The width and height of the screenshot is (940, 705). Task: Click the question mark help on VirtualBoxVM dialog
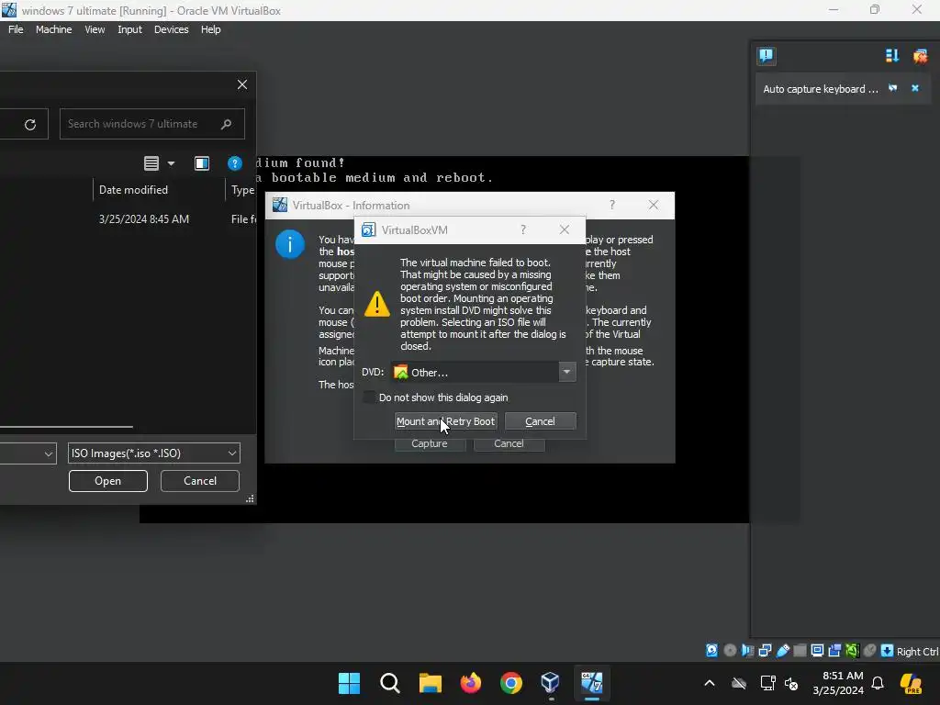[x=523, y=229]
